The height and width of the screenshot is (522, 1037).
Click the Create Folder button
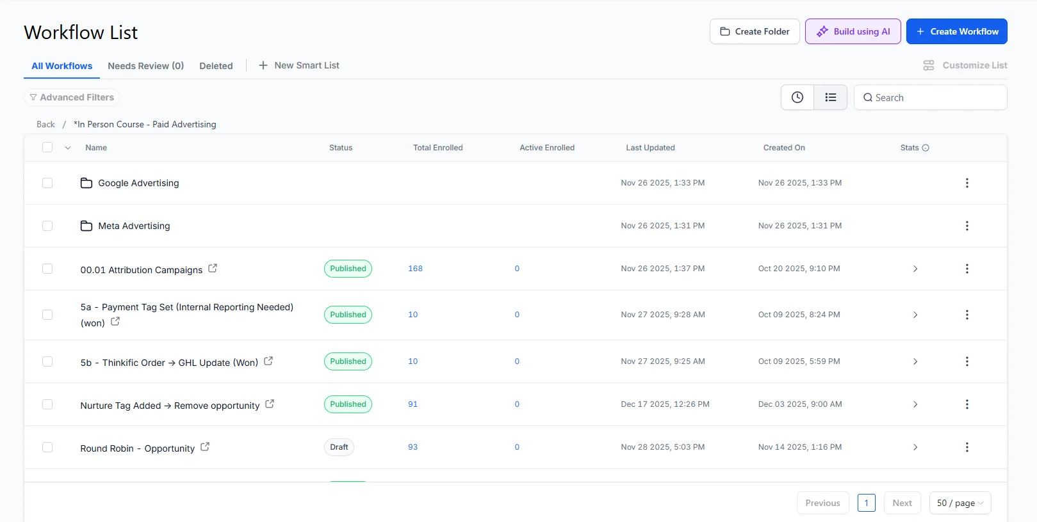click(755, 31)
